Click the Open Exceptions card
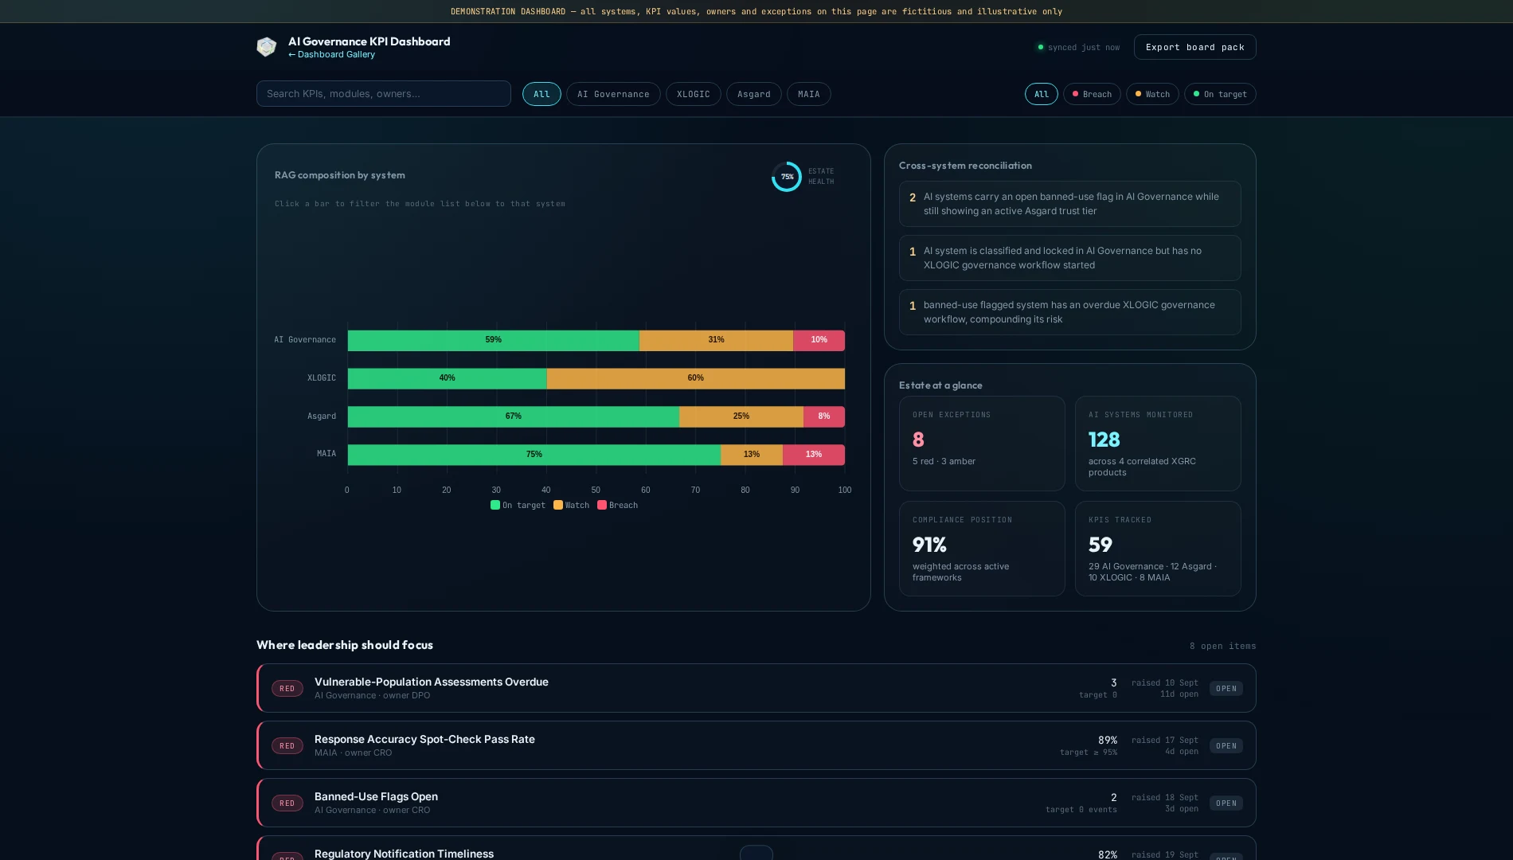 (982, 444)
